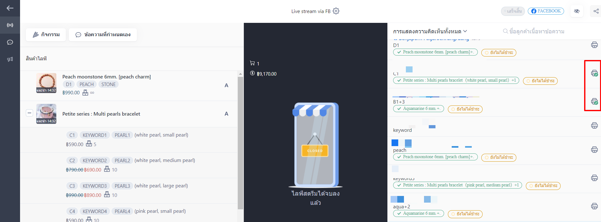The width and height of the screenshot is (601, 222).
Task: Open the live broadcast sidebar icon
Action: pos(10,25)
